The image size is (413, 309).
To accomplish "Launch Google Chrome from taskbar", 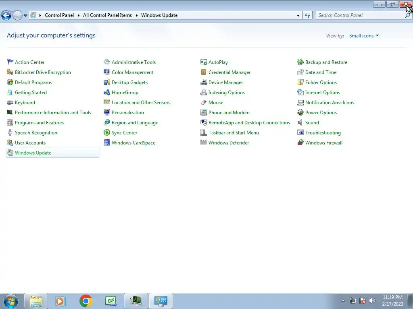I will tap(86, 301).
